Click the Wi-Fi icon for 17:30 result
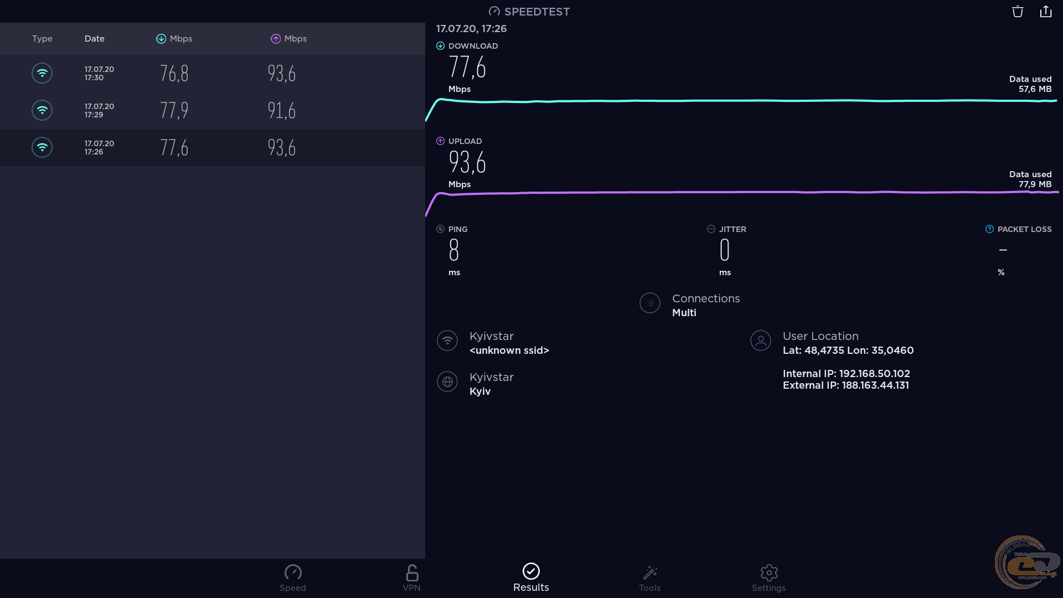 (x=42, y=73)
